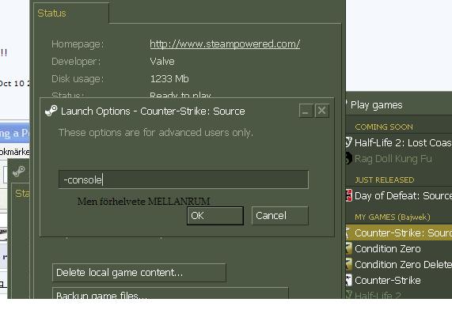The height and width of the screenshot is (325, 452).
Task: Select Counter-Strike in My Games list
Action: click(x=387, y=280)
